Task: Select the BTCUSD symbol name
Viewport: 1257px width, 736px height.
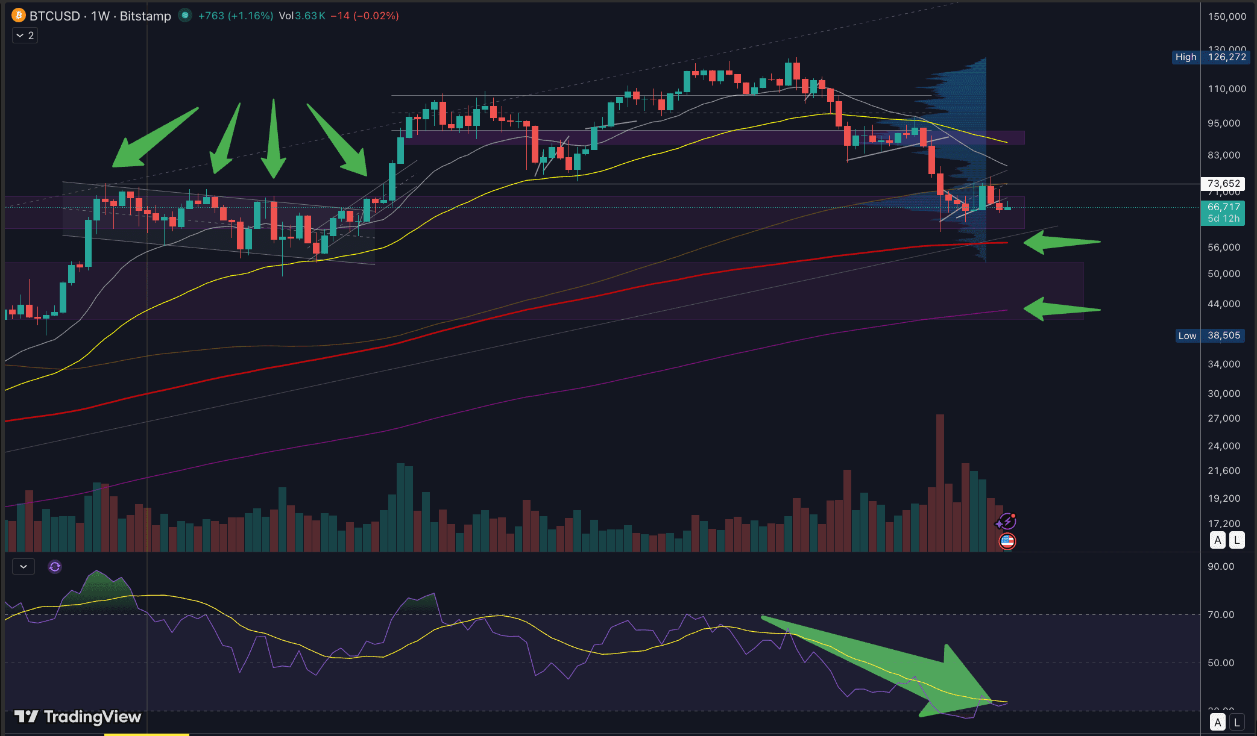Action: tap(55, 16)
